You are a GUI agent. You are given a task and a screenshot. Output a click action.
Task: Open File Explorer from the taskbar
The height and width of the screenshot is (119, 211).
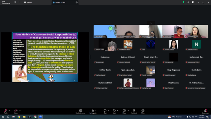point(24,117)
